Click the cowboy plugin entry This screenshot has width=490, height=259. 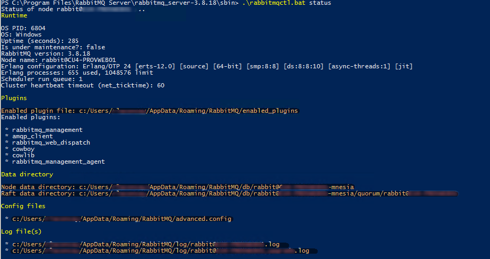[x=23, y=149]
